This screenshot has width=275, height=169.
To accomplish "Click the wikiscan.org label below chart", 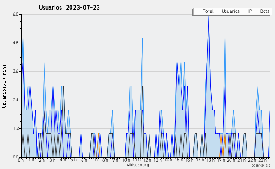I will coord(137,165).
